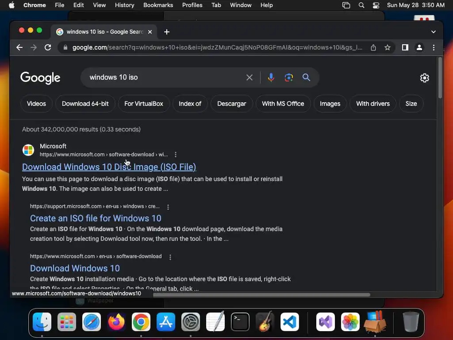
Task: Launch Safari from the Dock
Action: coord(92,322)
